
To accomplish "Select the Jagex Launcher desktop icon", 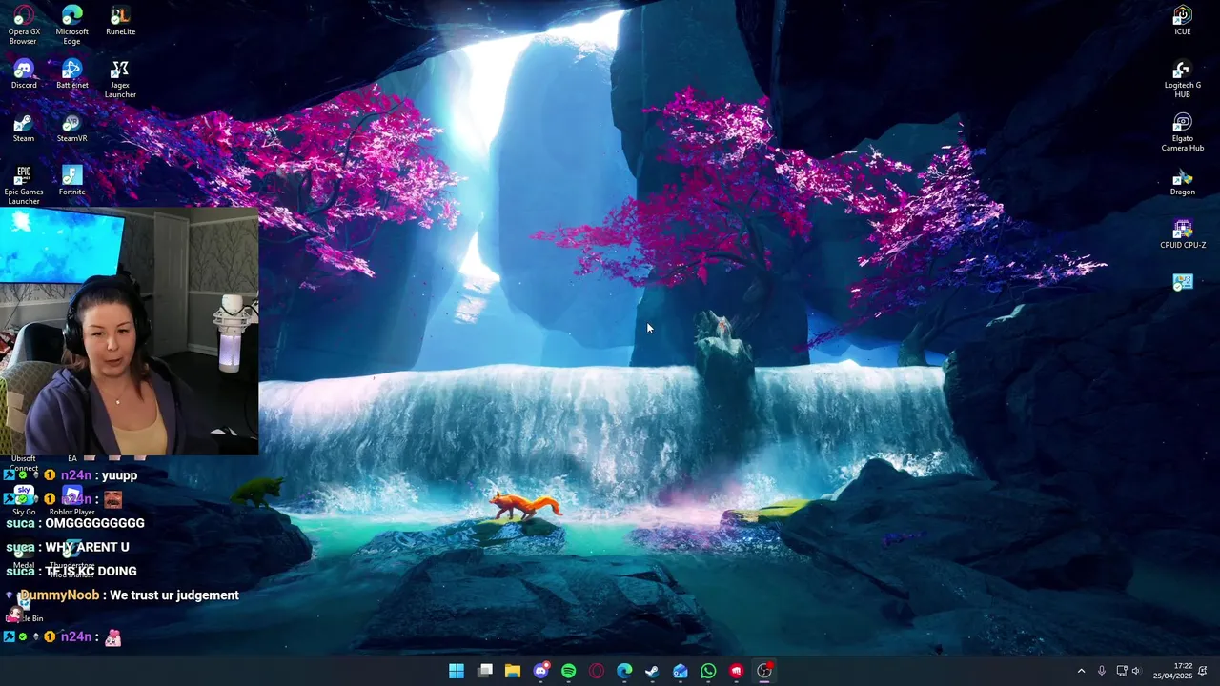I will [x=120, y=78].
